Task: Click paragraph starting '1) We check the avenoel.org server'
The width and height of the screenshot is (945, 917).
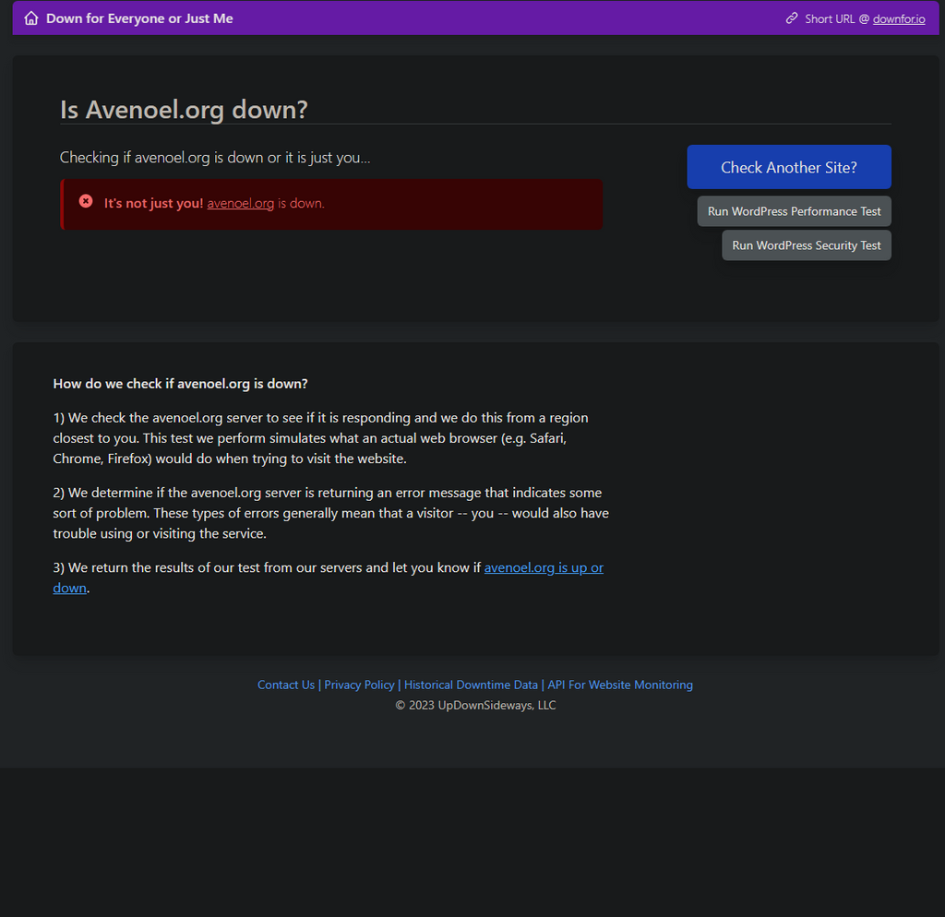Action: coord(320,438)
